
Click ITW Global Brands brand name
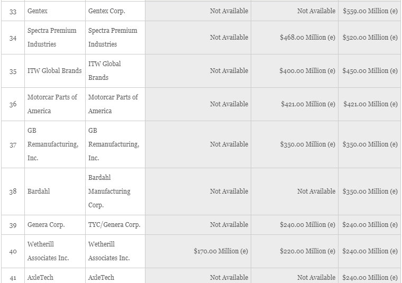[54, 71]
